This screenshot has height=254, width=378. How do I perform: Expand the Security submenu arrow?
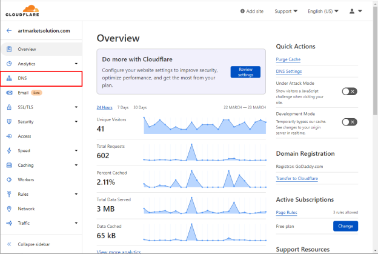click(x=76, y=122)
